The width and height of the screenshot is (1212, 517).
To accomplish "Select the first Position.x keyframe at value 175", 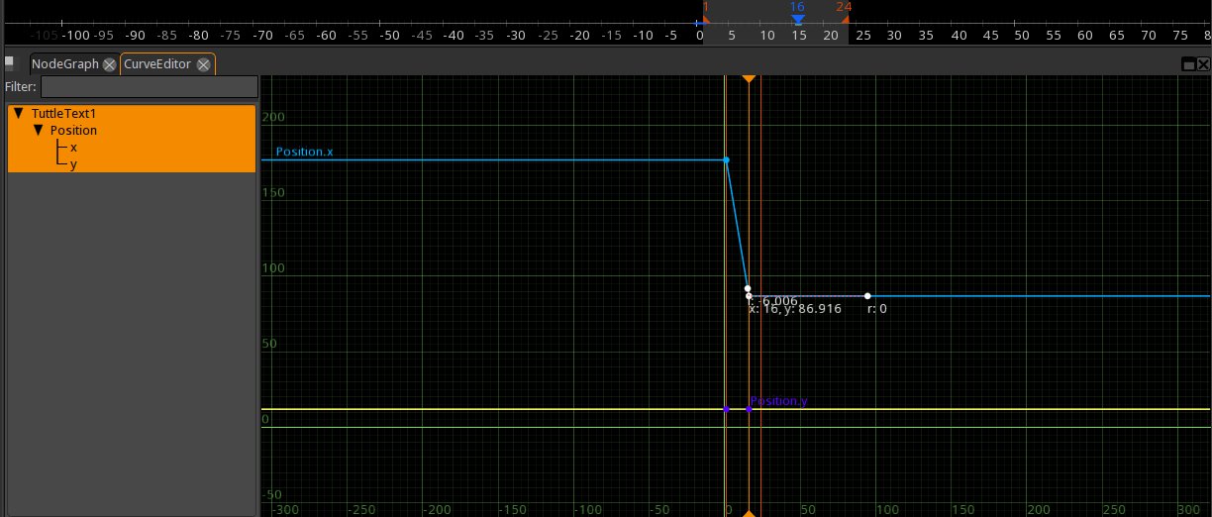I will (727, 159).
